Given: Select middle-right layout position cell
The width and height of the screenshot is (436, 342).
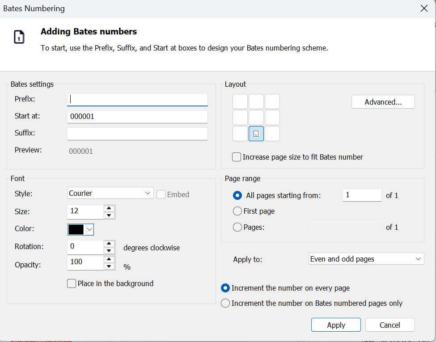Looking at the screenshot, I should [272, 118].
